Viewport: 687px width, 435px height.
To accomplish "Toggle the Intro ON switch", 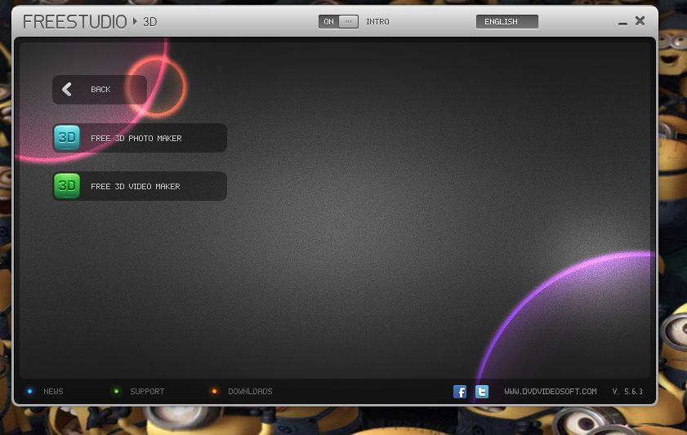I will (338, 21).
